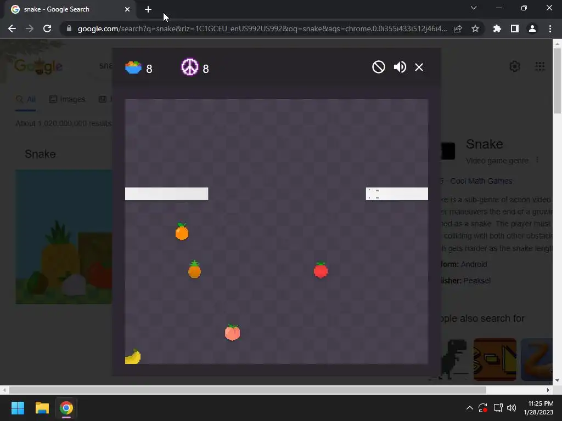Open the dinosaur game thumbnail
The image size is (562, 421).
(454, 359)
